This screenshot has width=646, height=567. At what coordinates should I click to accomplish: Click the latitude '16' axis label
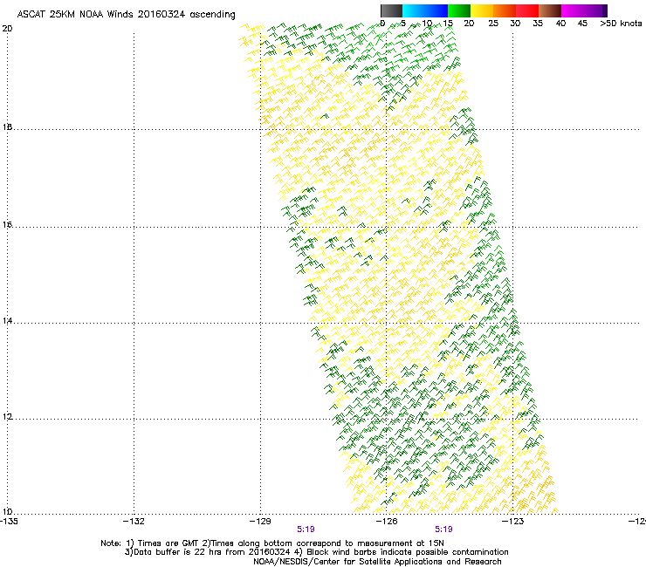coord(7,224)
